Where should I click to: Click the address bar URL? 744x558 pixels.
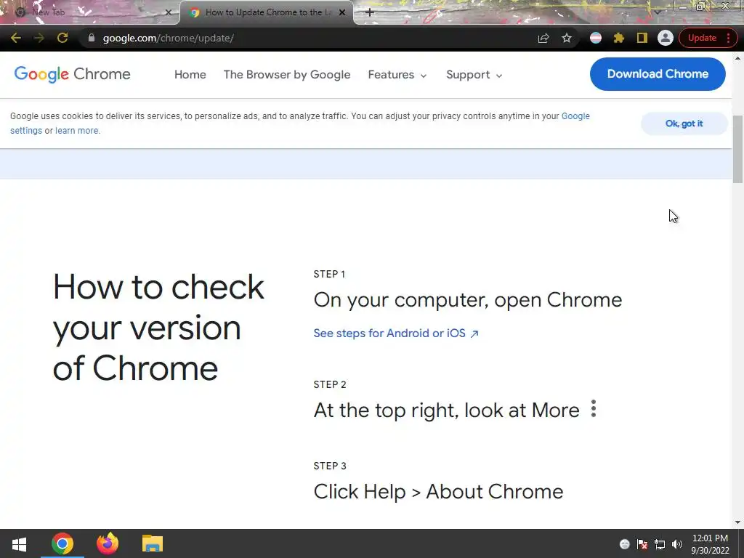coord(168,38)
